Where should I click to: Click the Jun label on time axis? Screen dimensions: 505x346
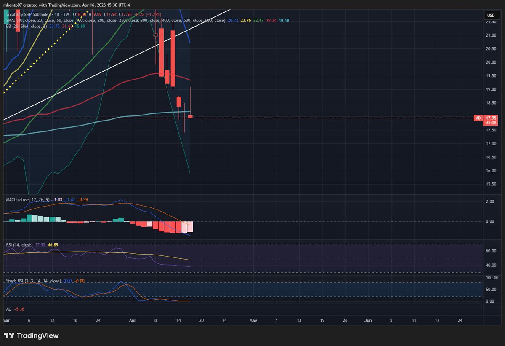pyautogui.click(x=368, y=320)
